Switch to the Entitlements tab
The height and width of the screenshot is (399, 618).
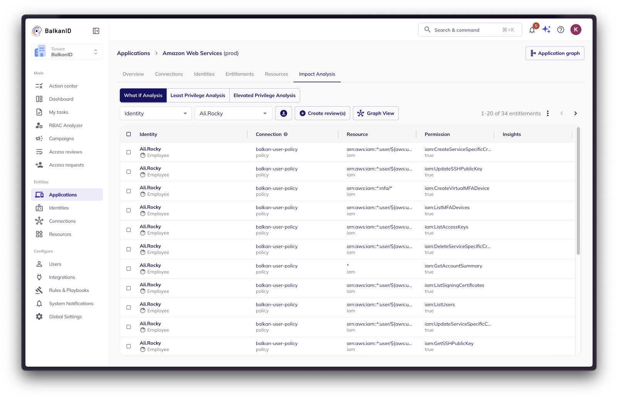coord(240,74)
